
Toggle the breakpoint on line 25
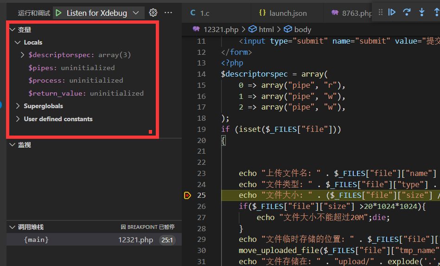pyautogui.click(x=187, y=195)
